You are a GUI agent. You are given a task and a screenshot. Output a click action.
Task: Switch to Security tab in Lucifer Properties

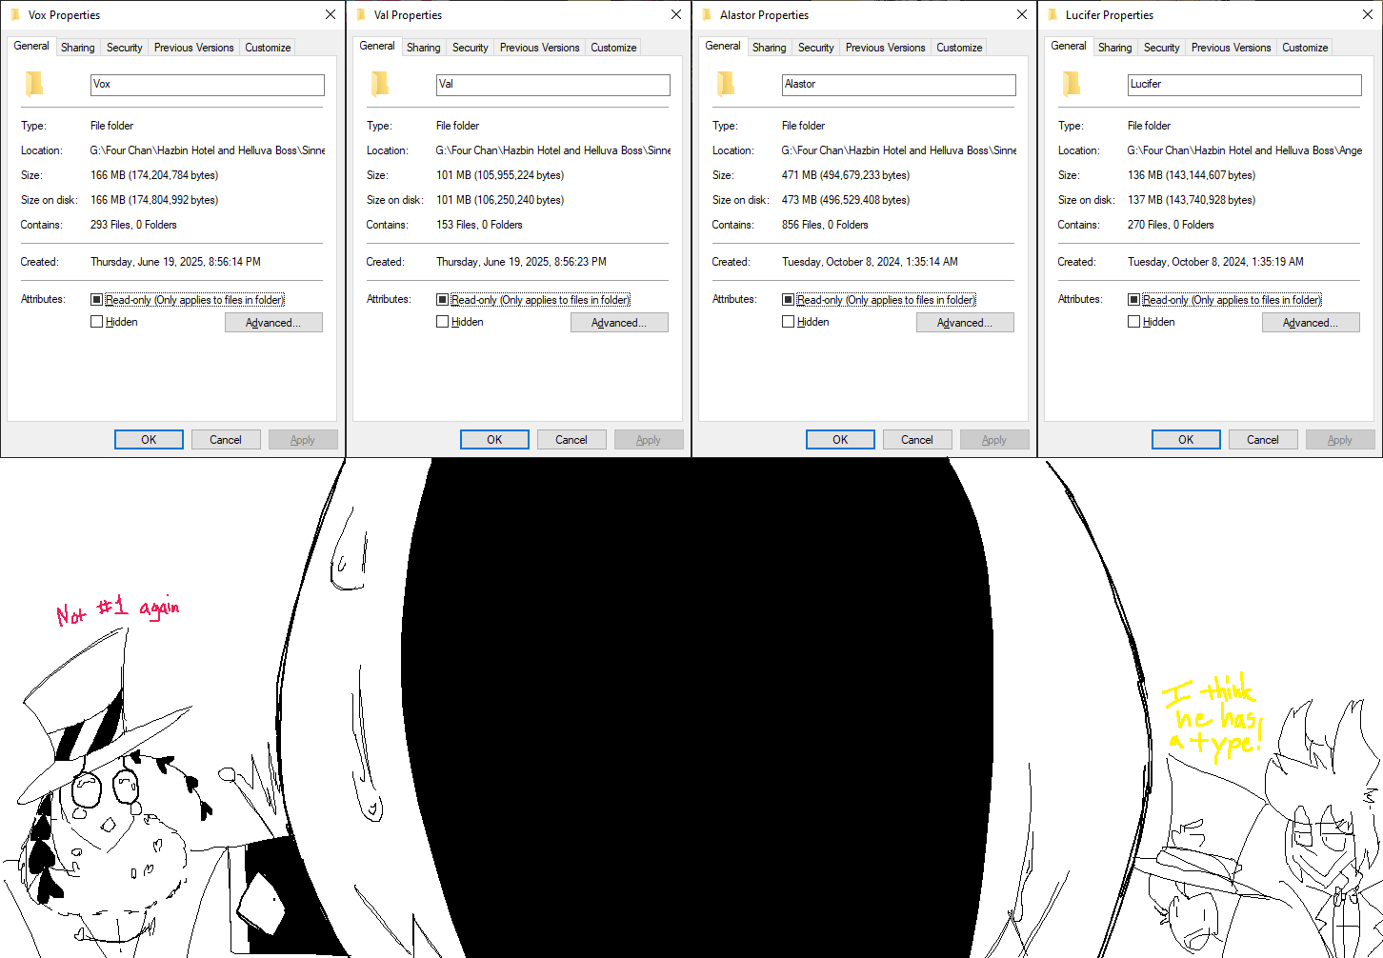[1162, 48]
